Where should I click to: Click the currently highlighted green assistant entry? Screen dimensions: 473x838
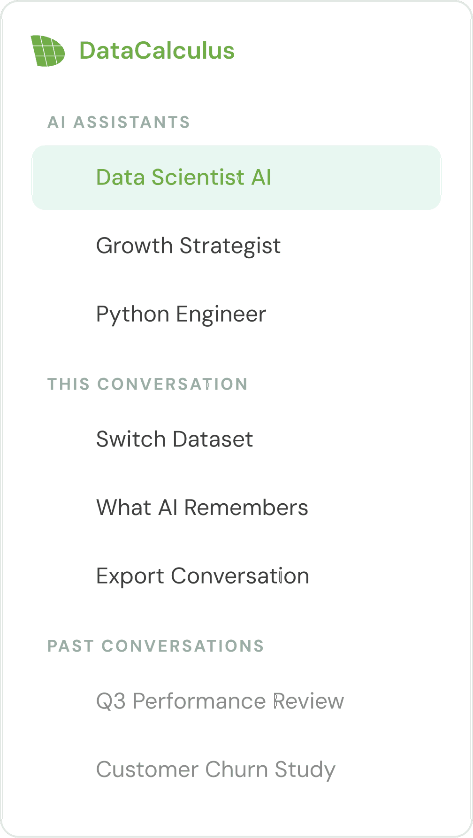[236, 177]
